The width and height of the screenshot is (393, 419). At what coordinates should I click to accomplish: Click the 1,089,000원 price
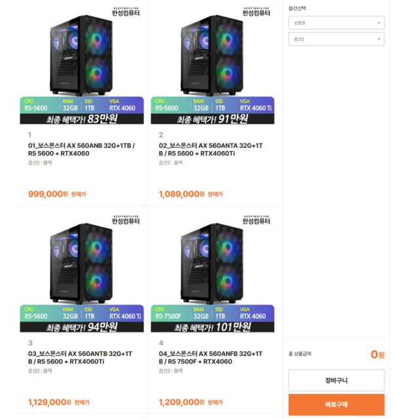pyautogui.click(x=181, y=194)
